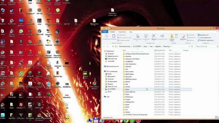Screen dimensions: 219x123
Task: Select the uTorrent desktop icon
Action: coord(21,32)
